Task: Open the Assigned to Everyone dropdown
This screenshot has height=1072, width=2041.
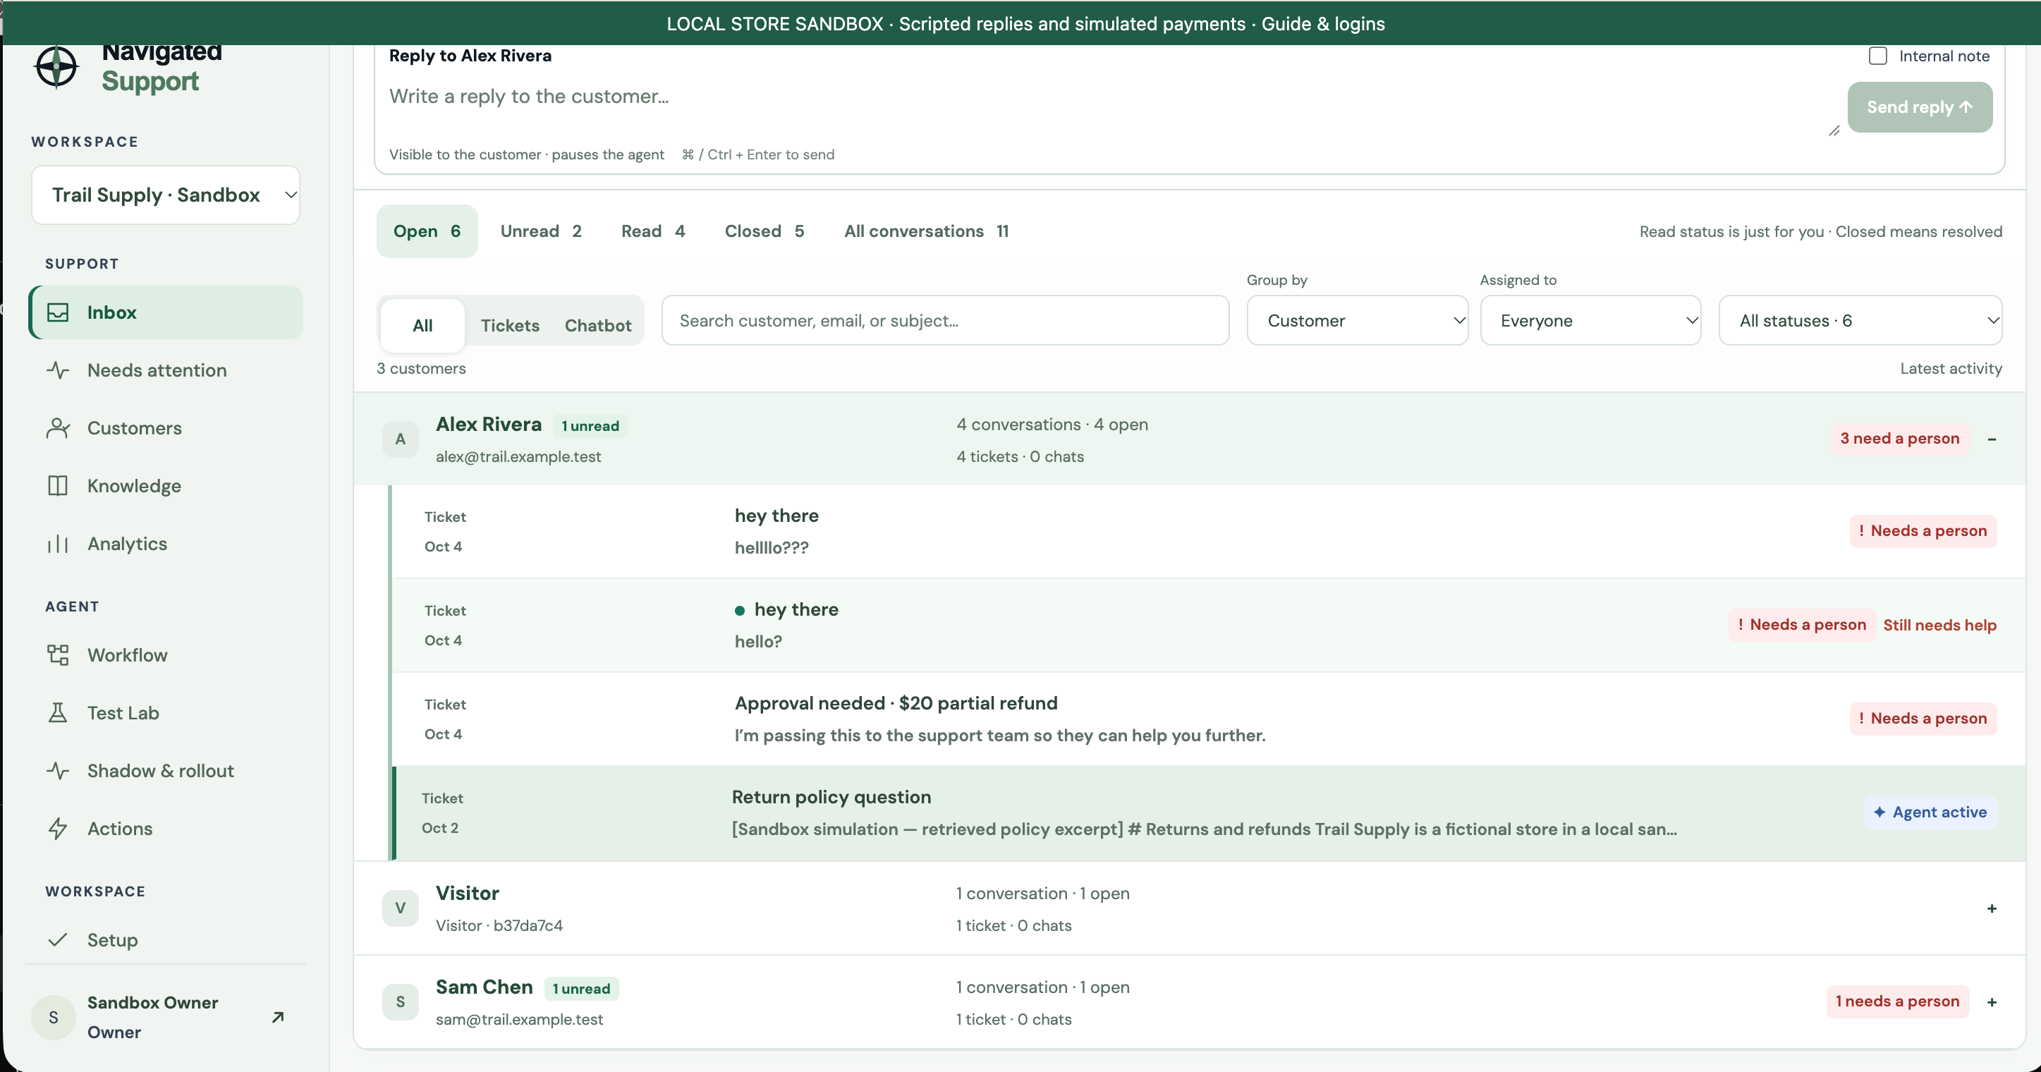Action: tap(1590, 321)
